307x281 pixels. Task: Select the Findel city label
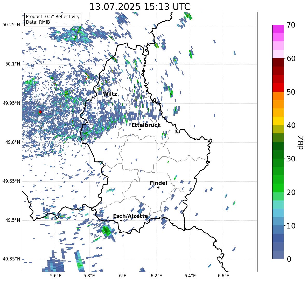coord(158,183)
